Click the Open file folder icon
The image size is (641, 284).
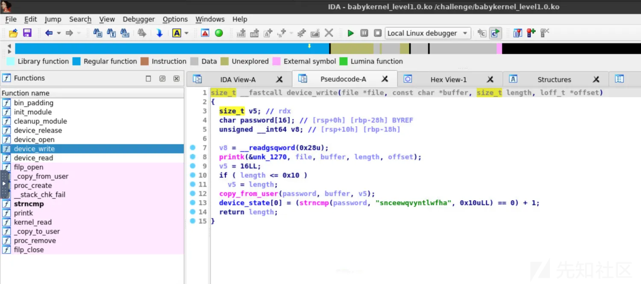(13, 33)
